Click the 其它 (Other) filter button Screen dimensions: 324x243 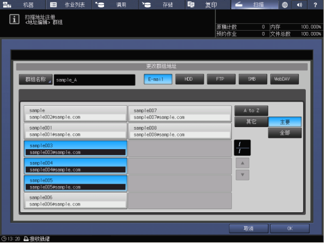click(251, 121)
